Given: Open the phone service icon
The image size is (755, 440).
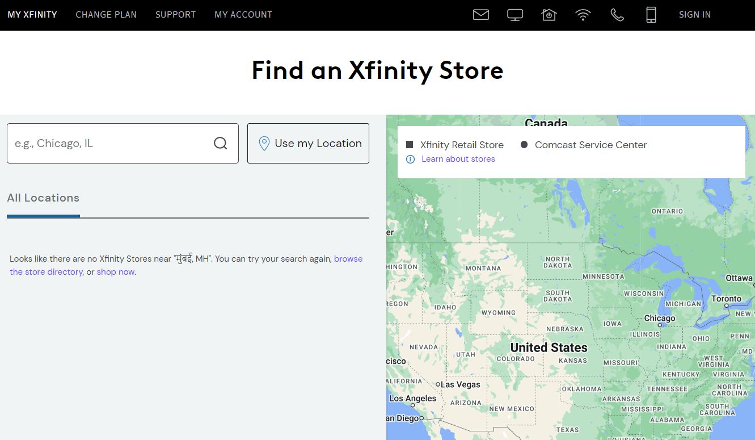Looking at the screenshot, I should 617,15.
